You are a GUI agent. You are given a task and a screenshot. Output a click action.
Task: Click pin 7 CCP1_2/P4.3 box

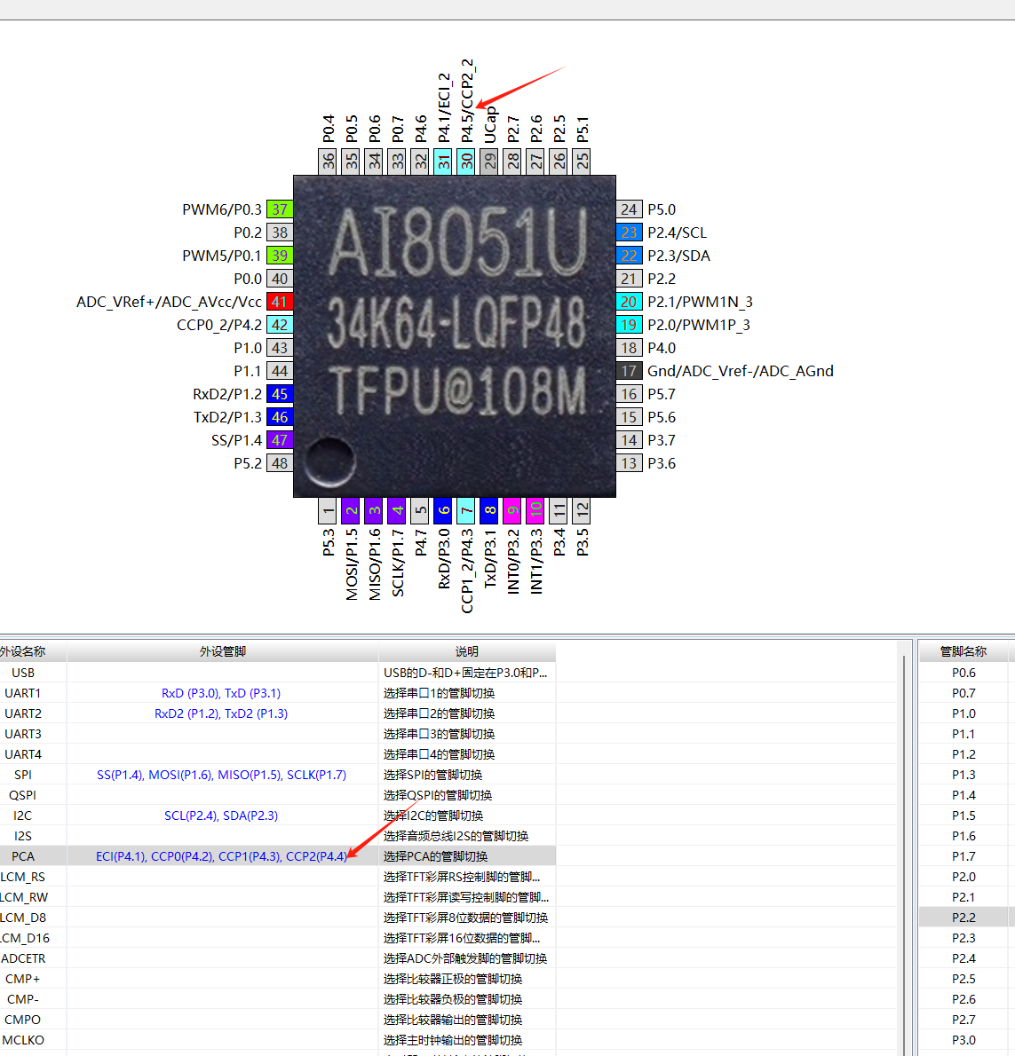pos(466,510)
